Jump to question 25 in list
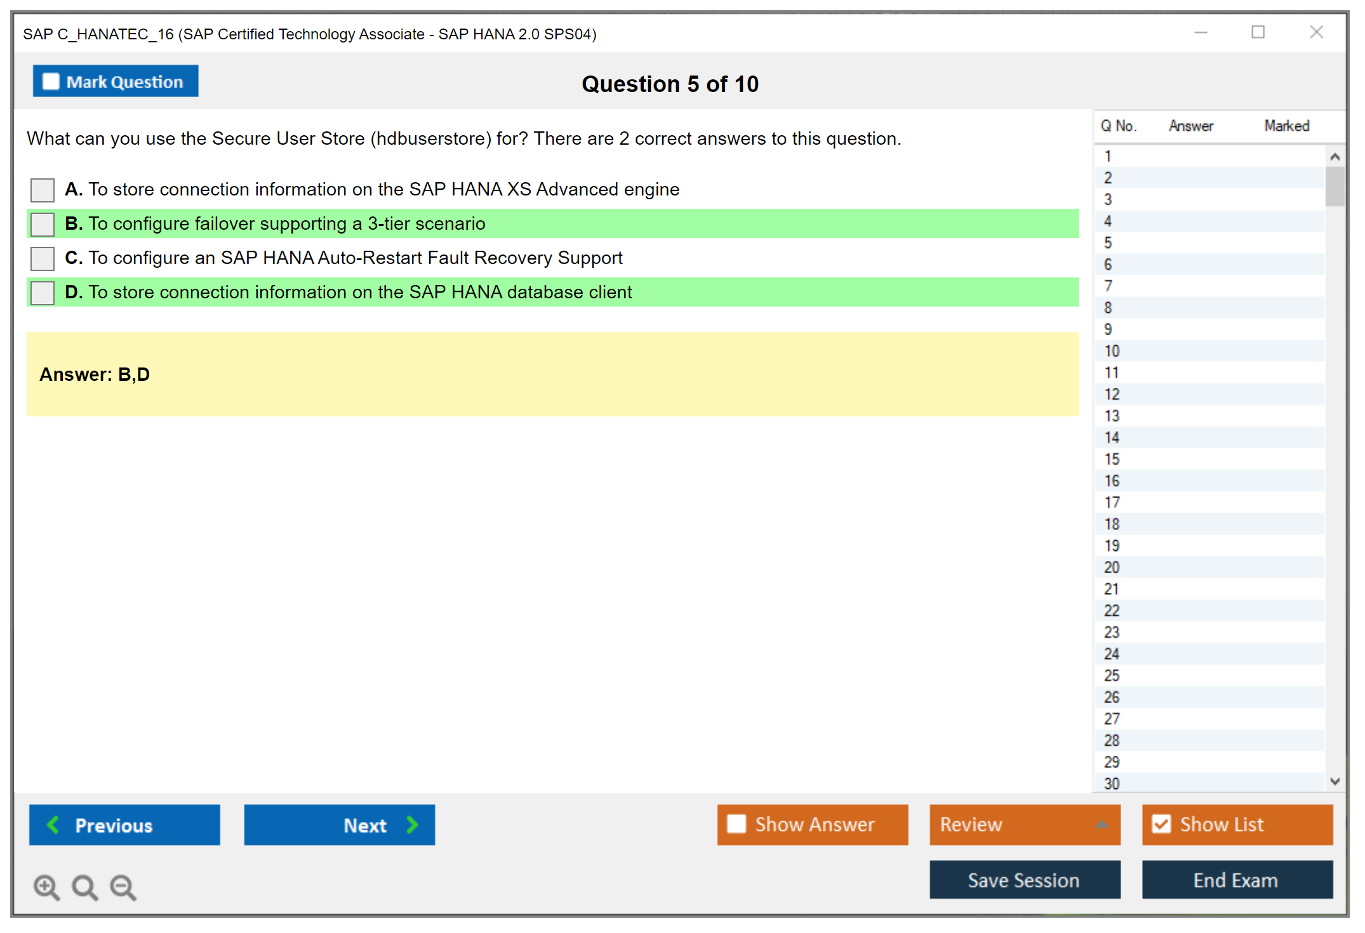This screenshot has width=1365, height=933. (1112, 675)
